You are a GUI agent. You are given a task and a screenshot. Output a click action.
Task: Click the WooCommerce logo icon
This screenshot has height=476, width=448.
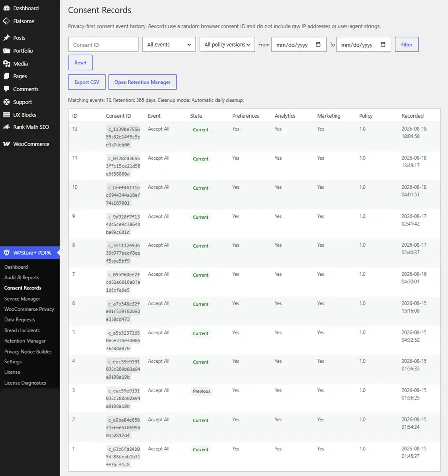click(6, 144)
